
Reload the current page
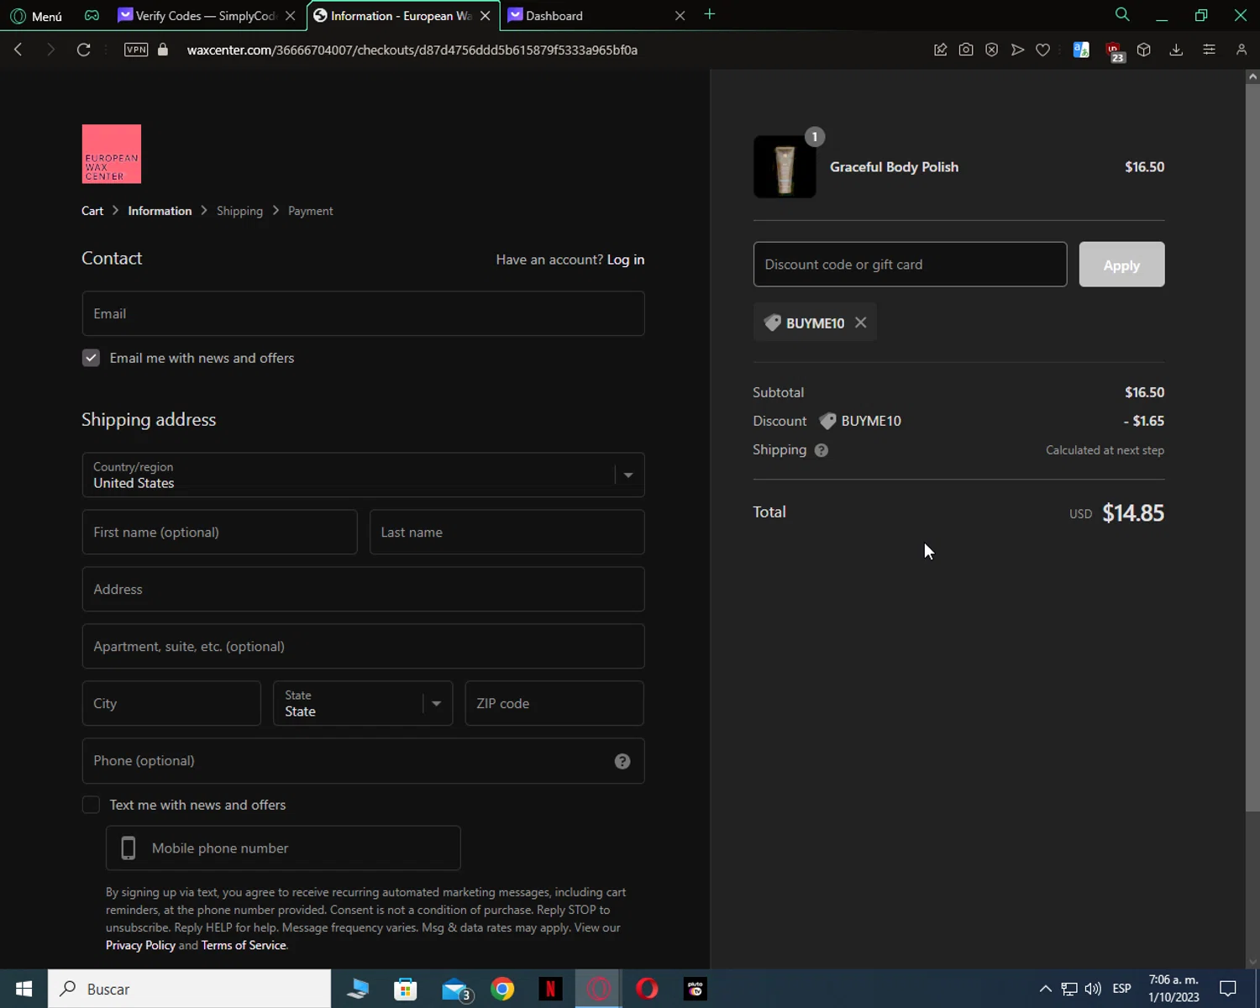(83, 50)
